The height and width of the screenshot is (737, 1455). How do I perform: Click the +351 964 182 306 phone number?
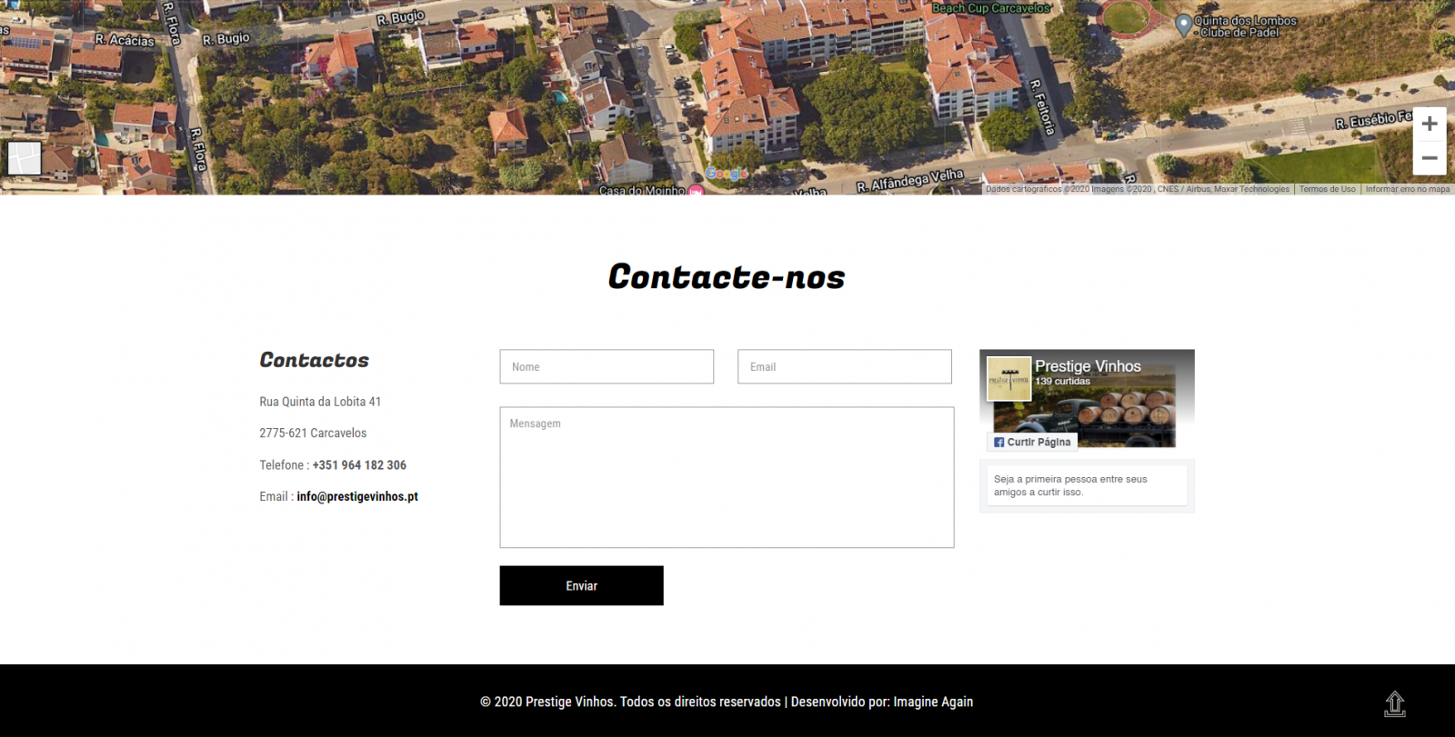point(359,465)
